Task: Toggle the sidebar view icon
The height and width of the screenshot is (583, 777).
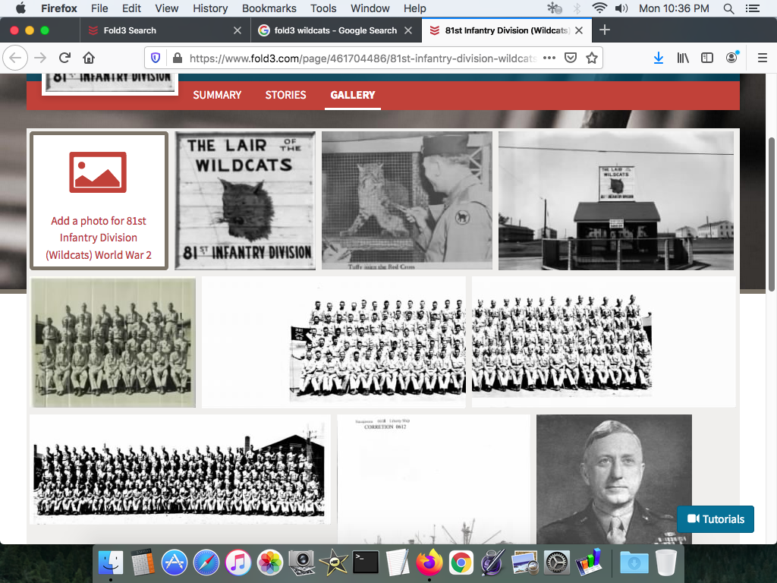Action: pyautogui.click(x=706, y=58)
